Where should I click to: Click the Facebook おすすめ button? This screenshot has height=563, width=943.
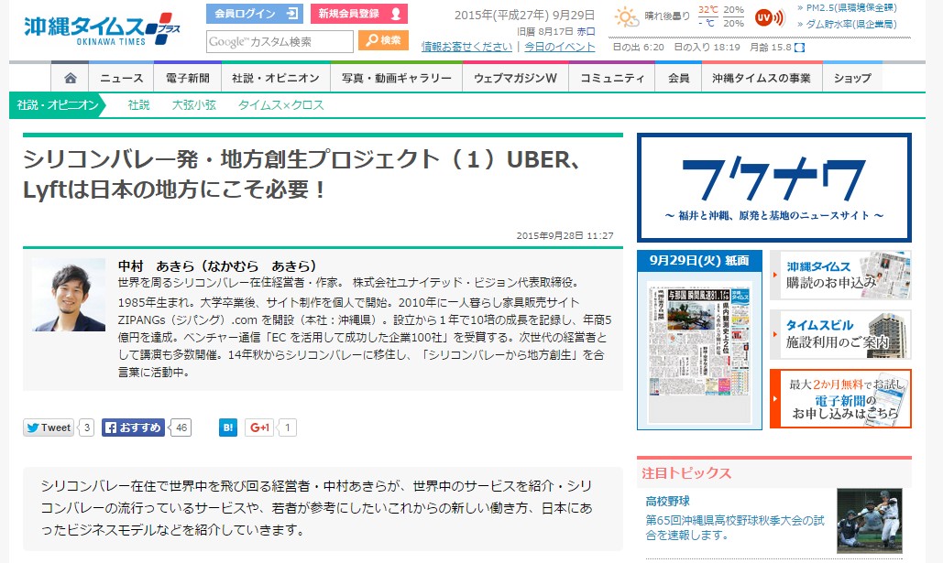click(x=134, y=428)
